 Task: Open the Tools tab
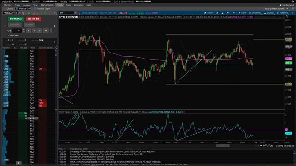68,5
